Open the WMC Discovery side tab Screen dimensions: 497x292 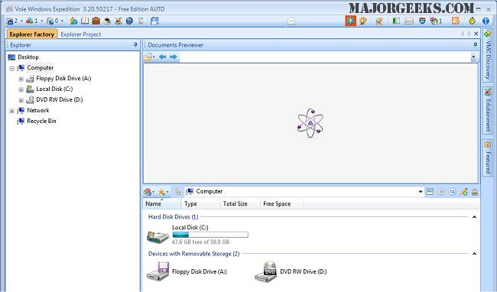pyautogui.click(x=488, y=55)
